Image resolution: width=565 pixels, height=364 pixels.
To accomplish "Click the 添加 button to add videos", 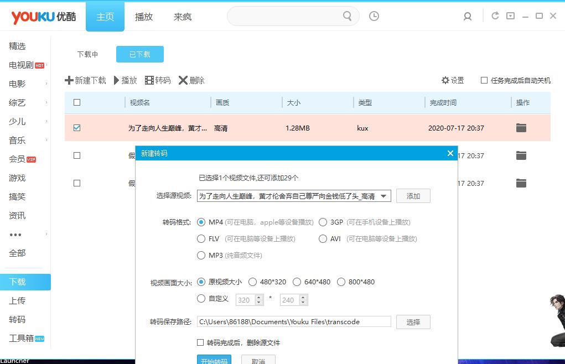I will click(x=413, y=195).
